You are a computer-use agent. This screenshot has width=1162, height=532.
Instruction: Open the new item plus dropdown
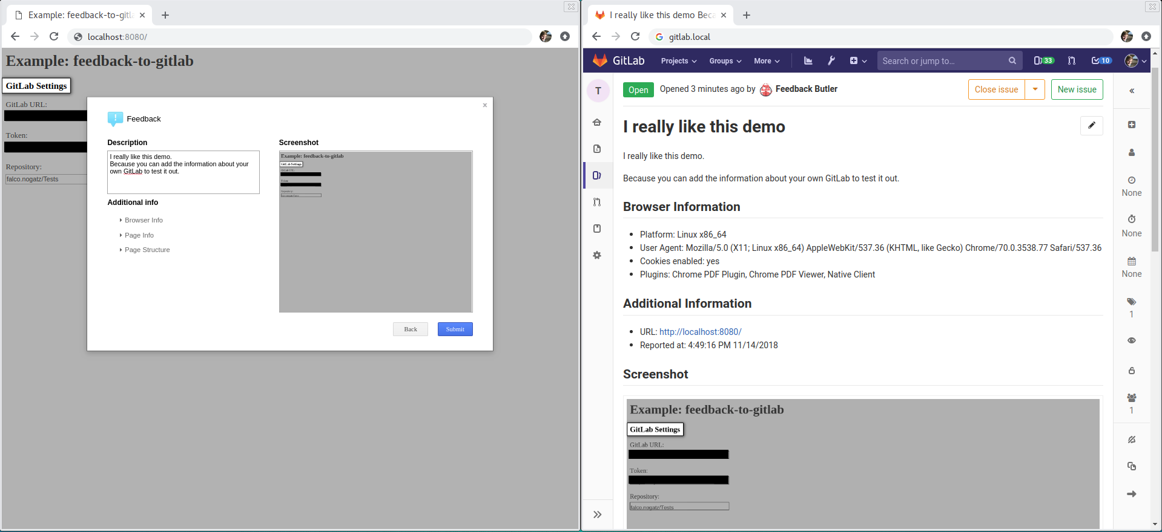pyautogui.click(x=858, y=60)
